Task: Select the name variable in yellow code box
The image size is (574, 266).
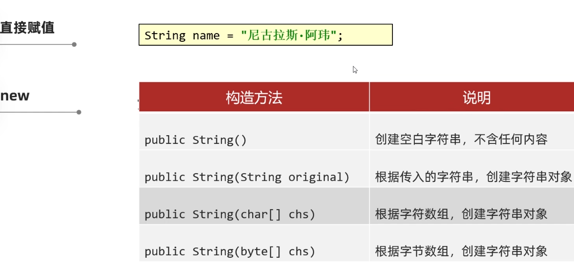Action: [206, 36]
